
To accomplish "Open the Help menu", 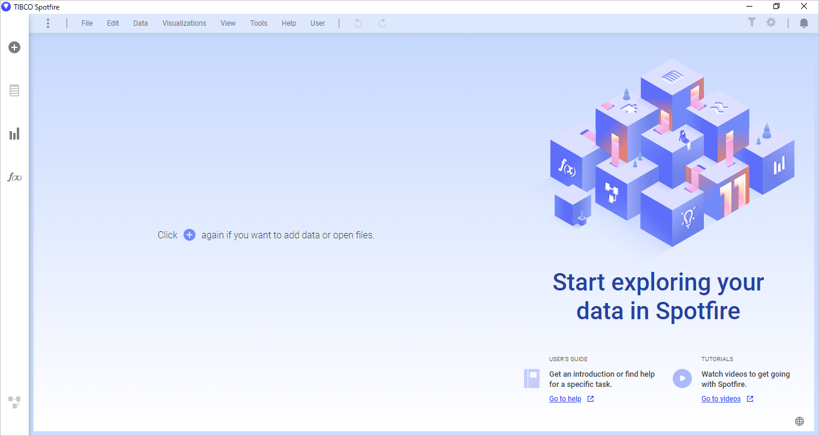I will coord(289,23).
